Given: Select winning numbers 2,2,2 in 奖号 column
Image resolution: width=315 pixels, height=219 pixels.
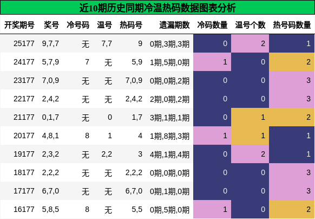Looking at the screenshot, I should (50, 172).
